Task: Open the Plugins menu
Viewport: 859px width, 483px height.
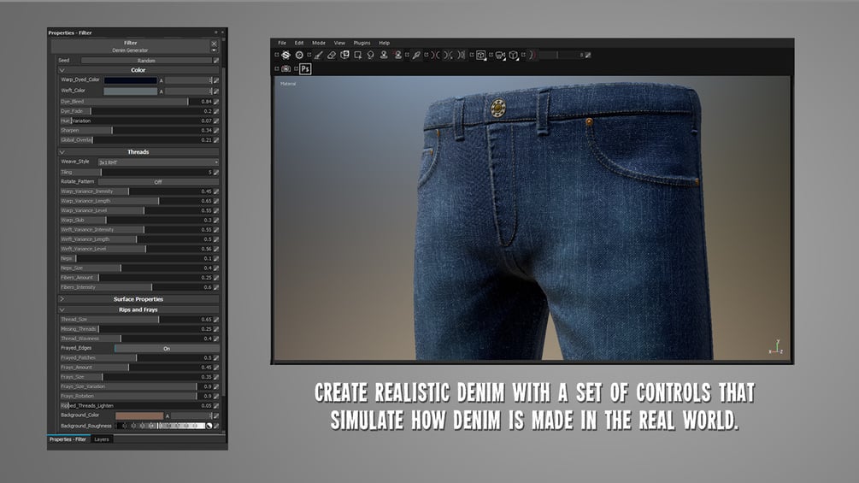Action: pos(362,43)
